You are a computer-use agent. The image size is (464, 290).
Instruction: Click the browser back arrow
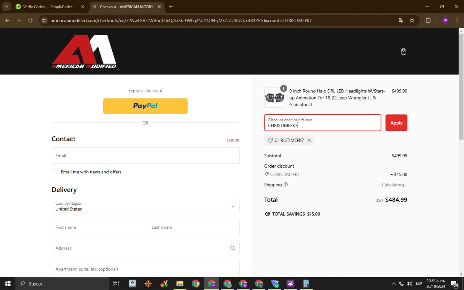[x=7, y=20]
